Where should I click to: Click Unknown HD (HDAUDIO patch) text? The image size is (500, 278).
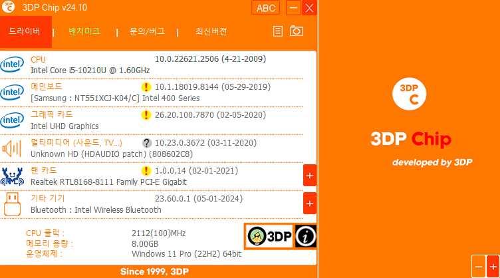(x=112, y=154)
